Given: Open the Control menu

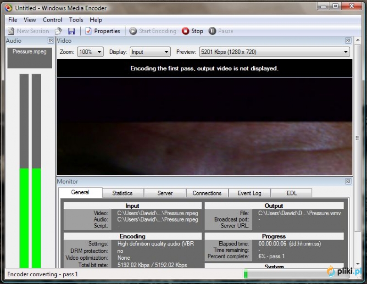Looking at the screenshot, I should point(52,20).
